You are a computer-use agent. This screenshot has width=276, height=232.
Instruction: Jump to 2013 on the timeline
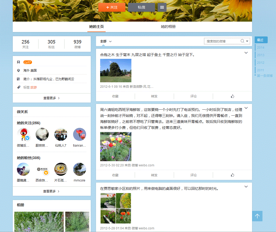tap(260, 55)
